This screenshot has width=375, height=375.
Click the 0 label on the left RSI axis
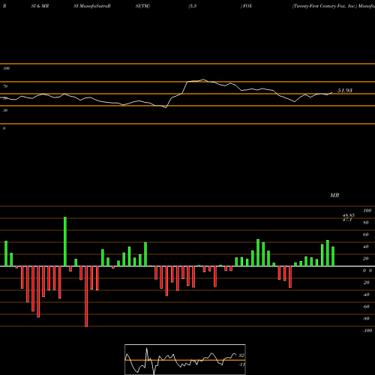(x=4, y=128)
